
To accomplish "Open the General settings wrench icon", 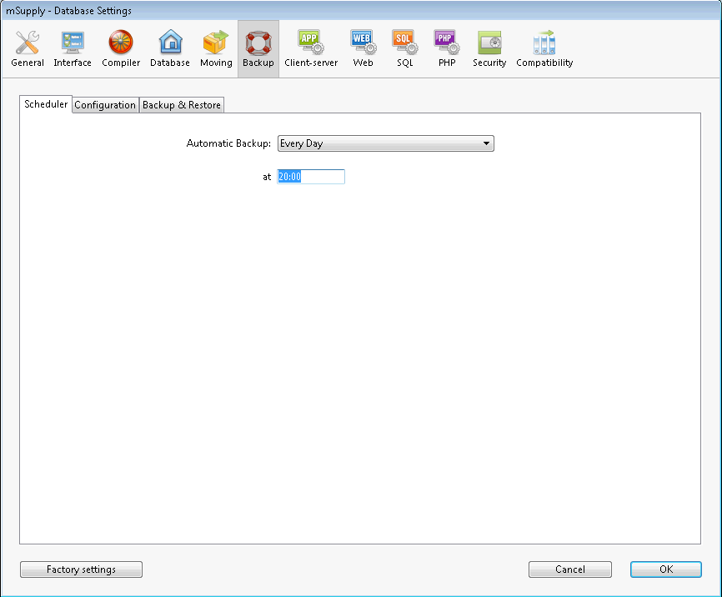I will click(28, 43).
